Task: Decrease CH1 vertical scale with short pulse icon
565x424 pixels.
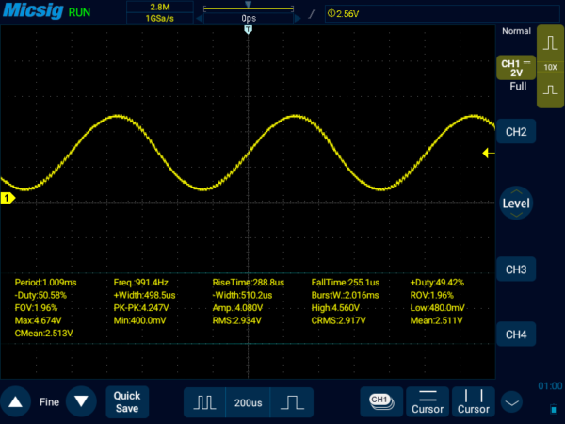Action: (550, 90)
